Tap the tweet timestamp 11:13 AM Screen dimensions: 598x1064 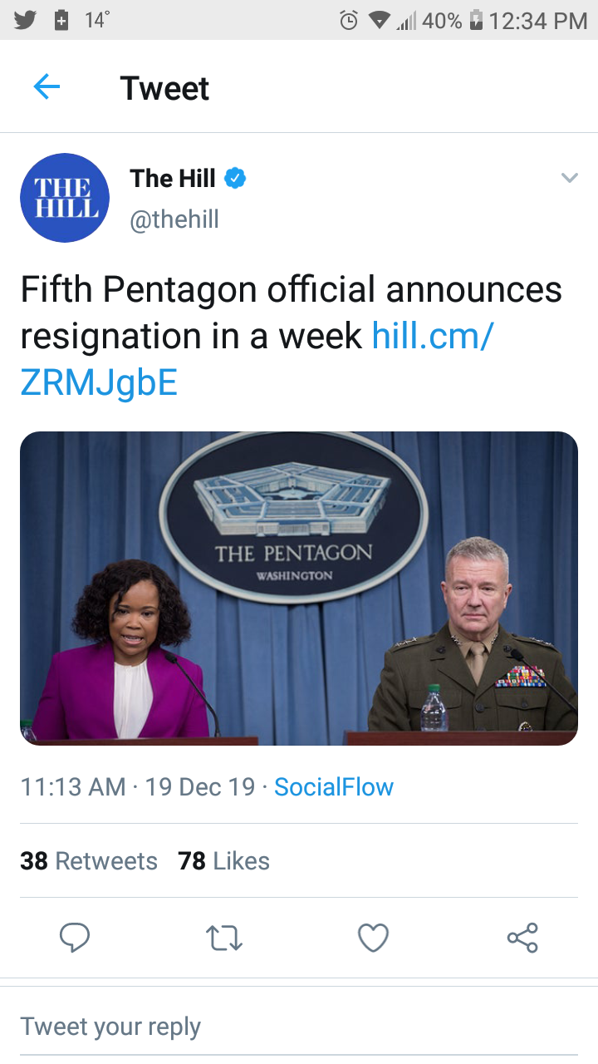73,787
